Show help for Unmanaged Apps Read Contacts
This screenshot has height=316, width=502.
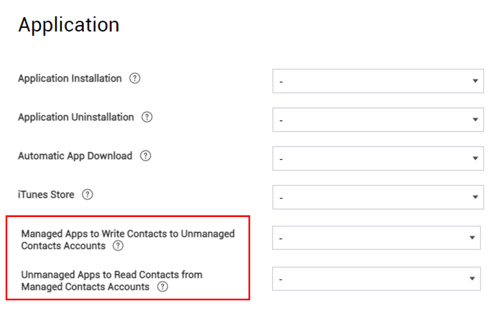[162, 286]
